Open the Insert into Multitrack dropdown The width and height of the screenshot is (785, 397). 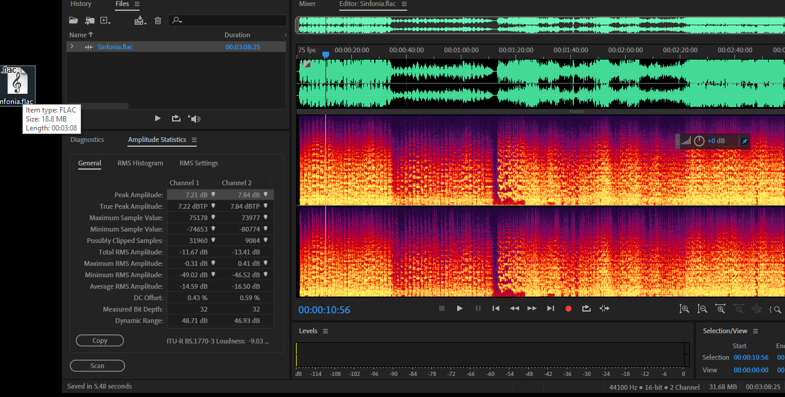point(140,20)
